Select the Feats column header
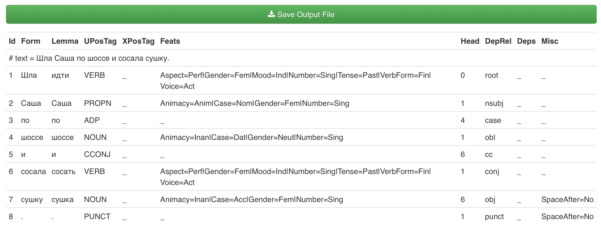This screenshot has width=601, height=232. [170, 41]
